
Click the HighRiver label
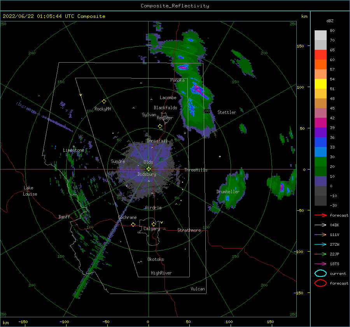(x=161, y=273)
